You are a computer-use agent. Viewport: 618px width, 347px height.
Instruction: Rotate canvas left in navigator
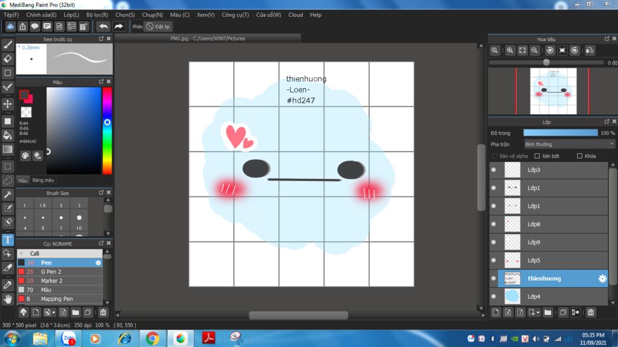pos(550,51)
